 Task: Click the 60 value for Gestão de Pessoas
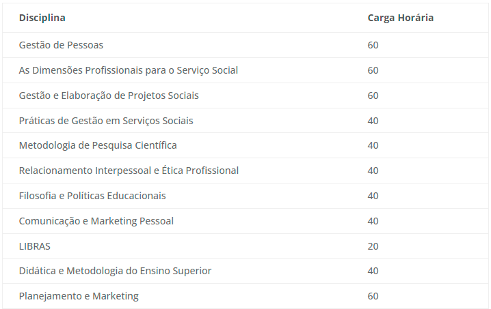[373, 45]
